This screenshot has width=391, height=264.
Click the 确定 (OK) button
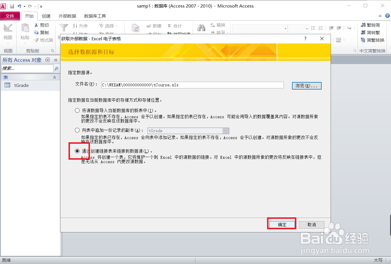click(x=282, y=225)
